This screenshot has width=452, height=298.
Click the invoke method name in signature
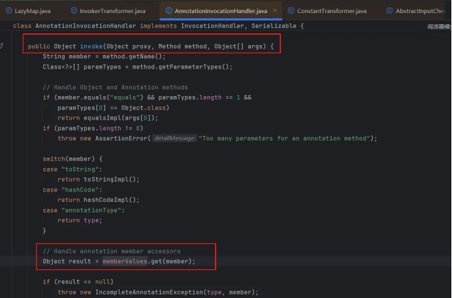coord(91,47)
